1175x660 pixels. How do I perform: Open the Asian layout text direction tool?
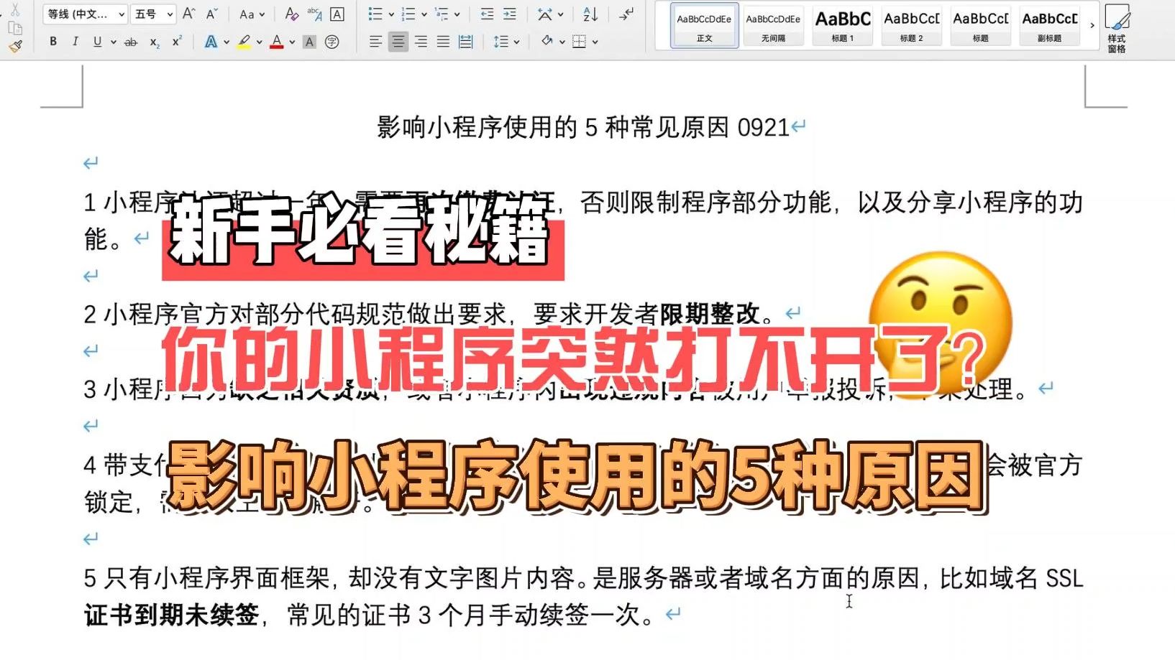[545, 14]
